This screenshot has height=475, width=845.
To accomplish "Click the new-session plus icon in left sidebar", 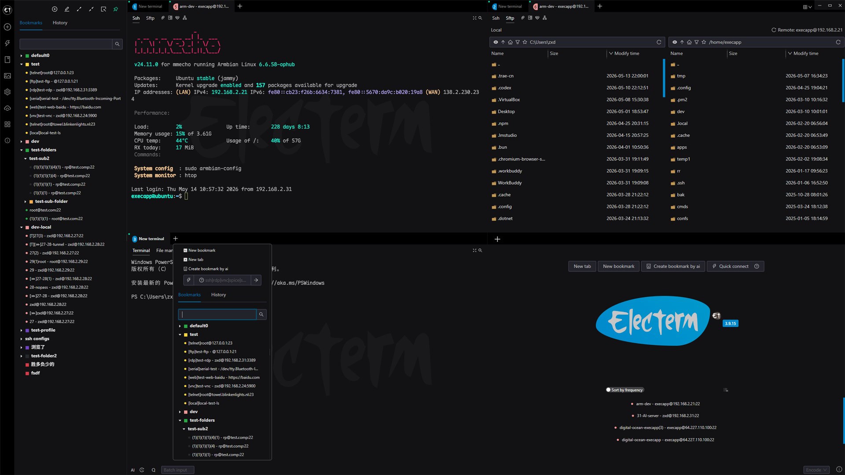I will (7, 27).
